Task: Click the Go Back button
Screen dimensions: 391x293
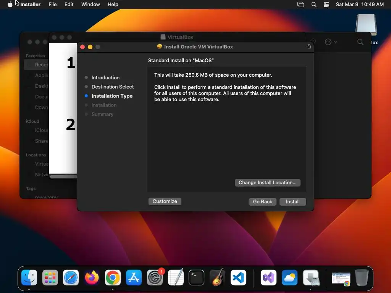Action: coord(262,201)
